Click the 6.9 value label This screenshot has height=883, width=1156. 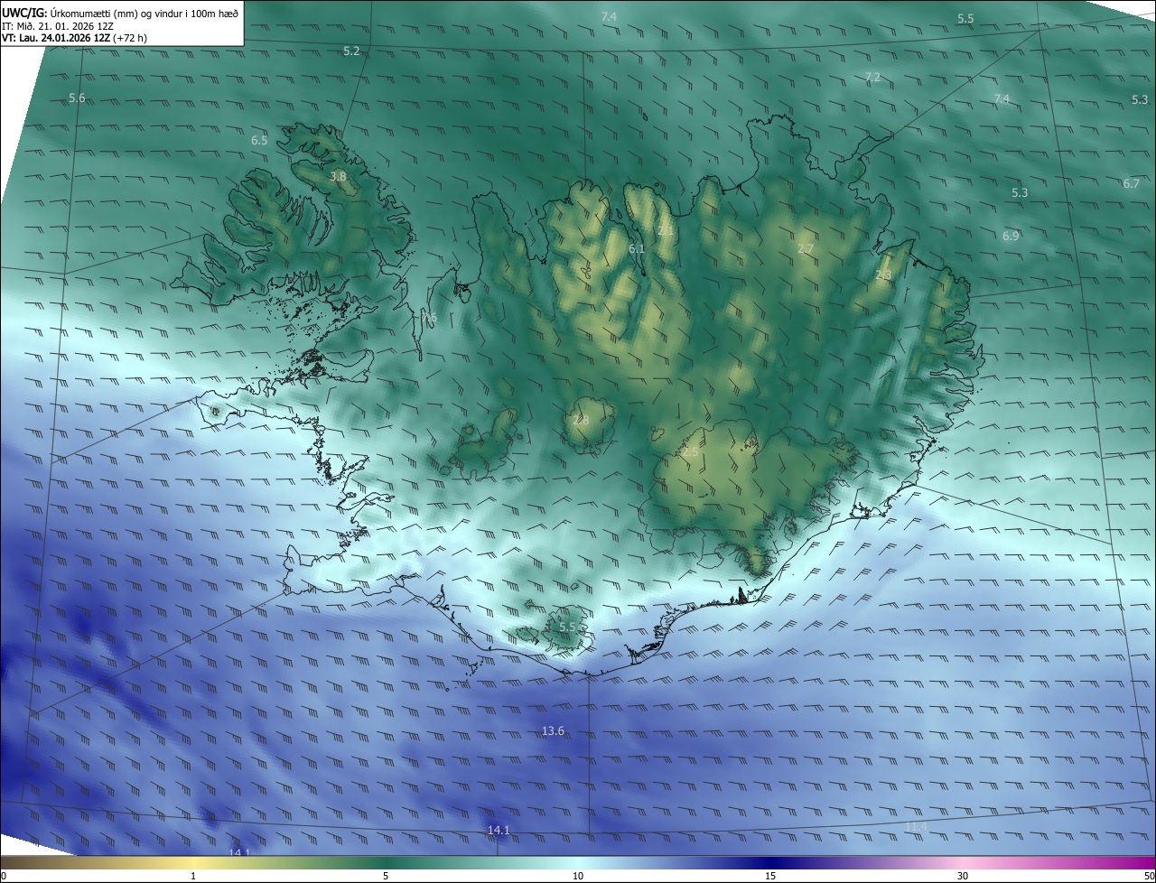[1011, 237]
